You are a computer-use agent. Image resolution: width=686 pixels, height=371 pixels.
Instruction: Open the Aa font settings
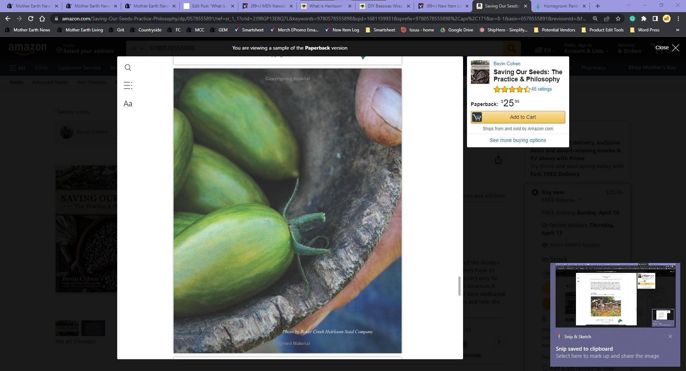pos(128,104)
